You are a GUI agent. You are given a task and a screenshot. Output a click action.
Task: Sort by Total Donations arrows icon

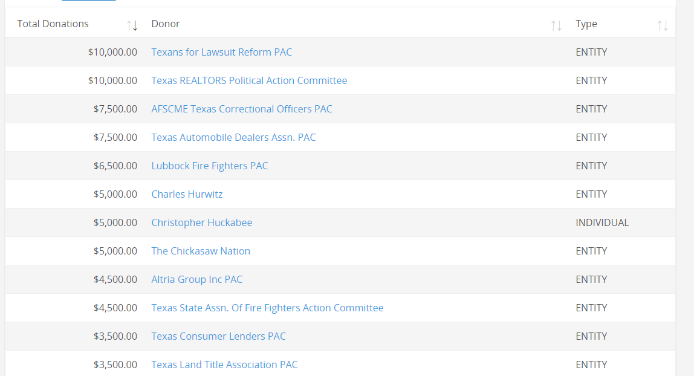pyautogui.click(x=132, y=25)
